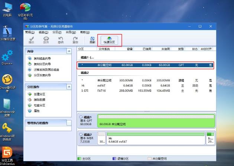Screen dimensions: 234x166
Task: Click the 放弃 (Discard) toolbar icon
Action: coord(46,40)
